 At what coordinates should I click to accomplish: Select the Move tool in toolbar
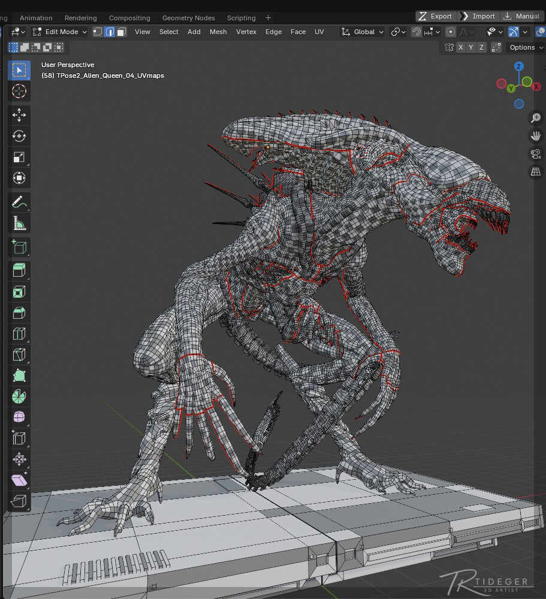click(19, 115)
